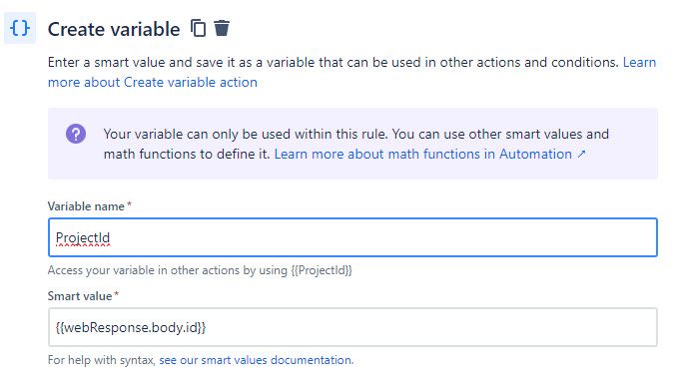Focus the Variable name input field

(x=352, y=237)
